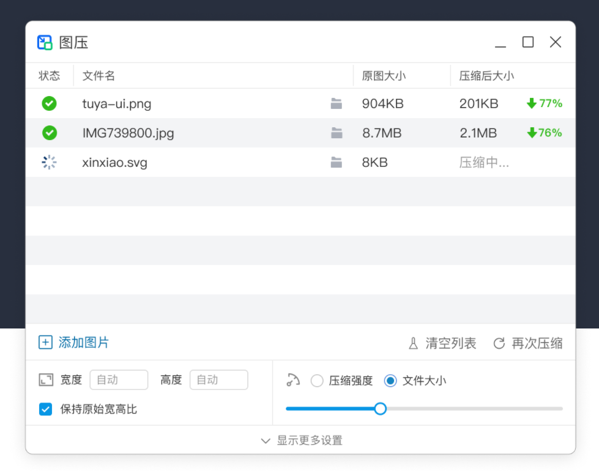Open folder for xinxiao.svg
This screenshot has width=599, height=471.
pyautogui.click(x=336, y=162)
